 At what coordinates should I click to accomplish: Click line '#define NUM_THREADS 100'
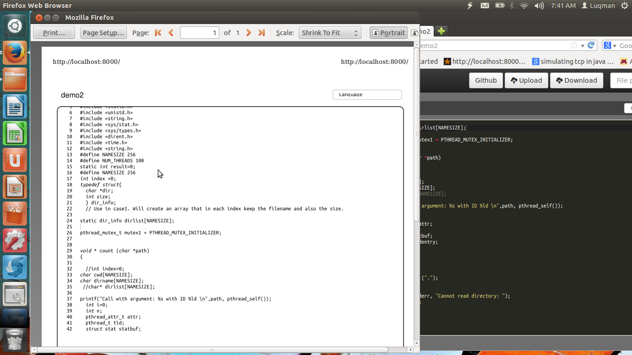point(112,160)
